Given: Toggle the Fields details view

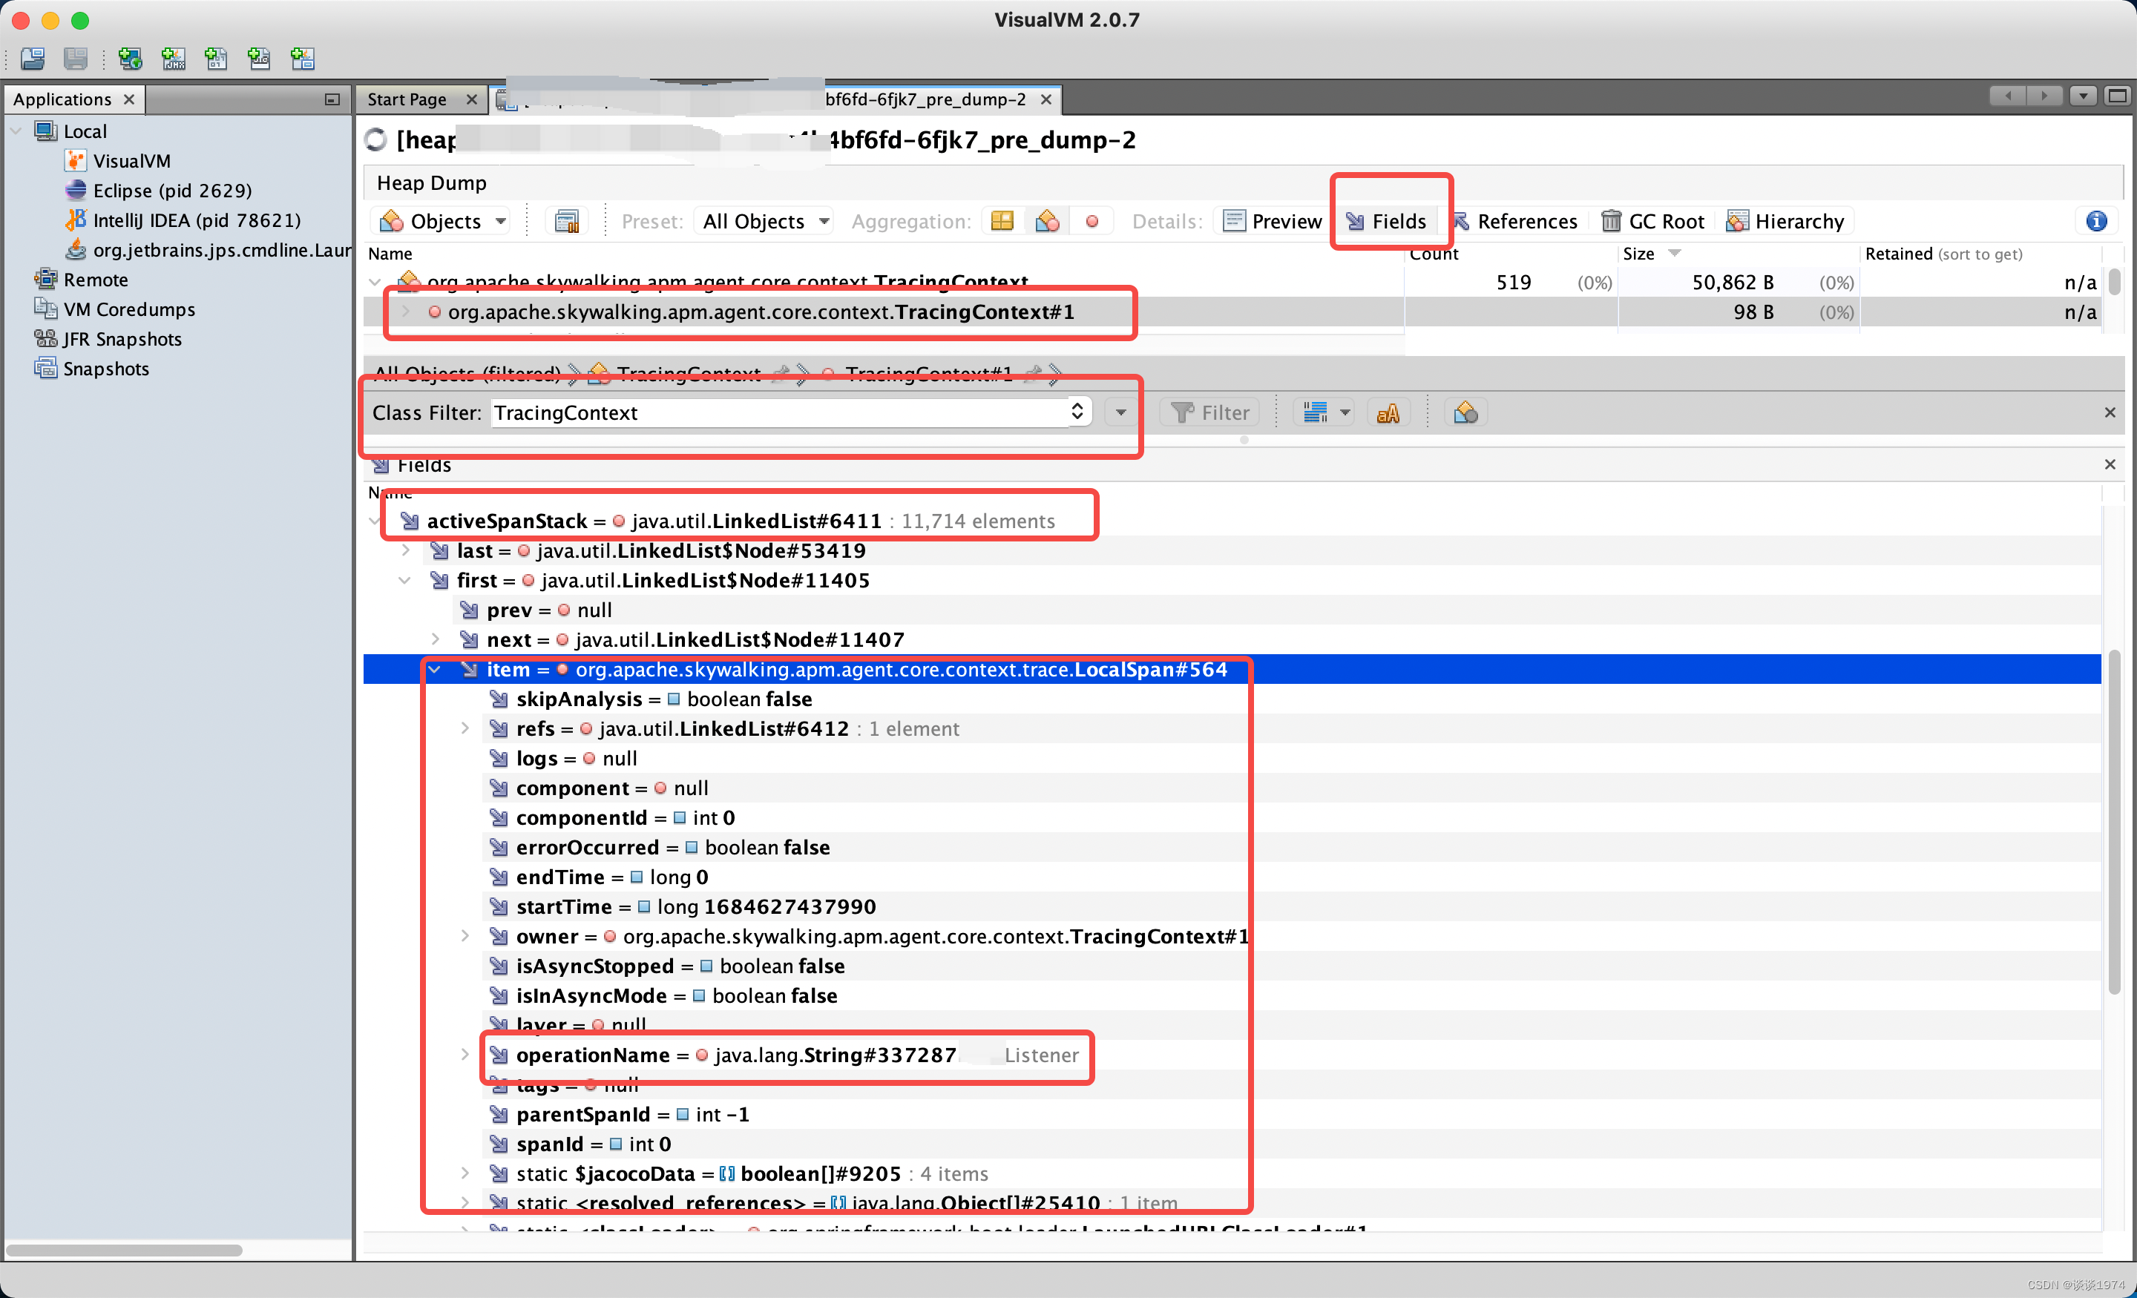Looking at the screenshot, I should 1386,222.
